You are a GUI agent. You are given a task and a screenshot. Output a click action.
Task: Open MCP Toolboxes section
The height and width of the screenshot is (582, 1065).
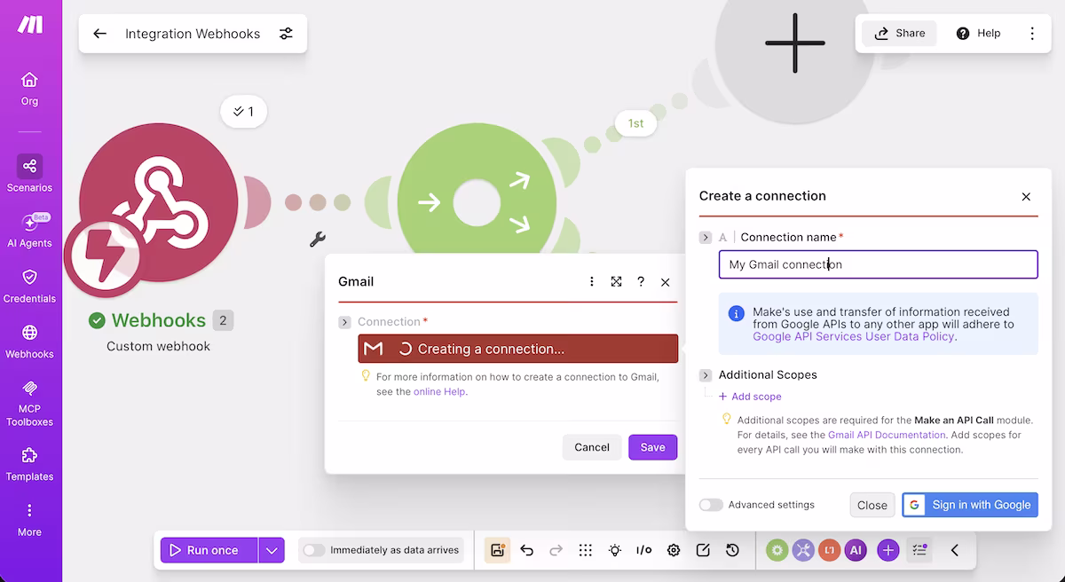point(29,402)
